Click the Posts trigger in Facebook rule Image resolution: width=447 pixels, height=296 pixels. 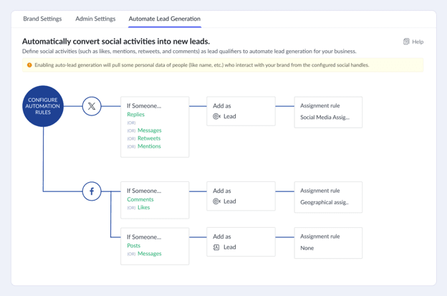point(134,246)
